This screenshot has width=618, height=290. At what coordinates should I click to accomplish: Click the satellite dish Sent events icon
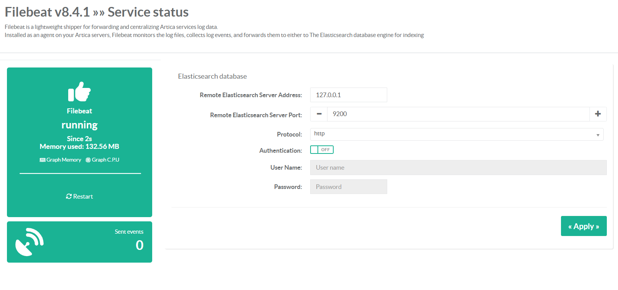30,242
